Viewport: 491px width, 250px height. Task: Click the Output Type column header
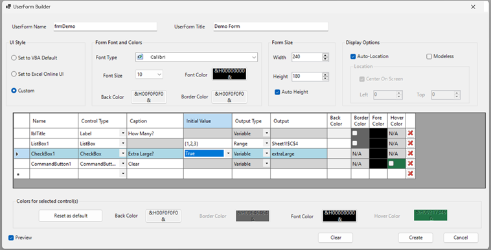251,121
